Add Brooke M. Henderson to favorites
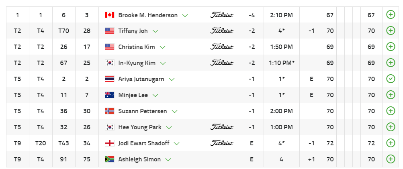 [x=390, y=15]
